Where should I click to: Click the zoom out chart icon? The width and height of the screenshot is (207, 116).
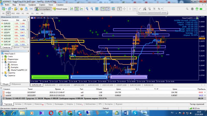pyautogui.click(x=92, y=9)
